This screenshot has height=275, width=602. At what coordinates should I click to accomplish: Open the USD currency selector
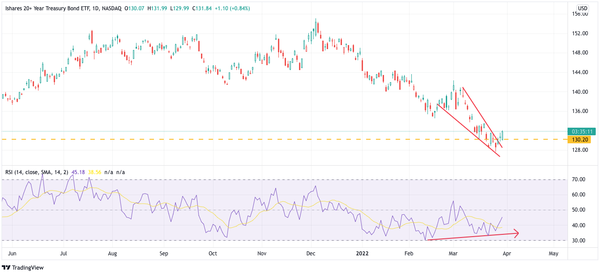point(583,8)
